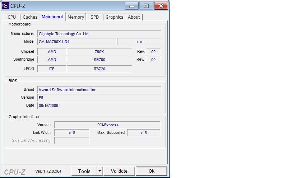
Task: Go to the Memory tab
Action: 76,17
